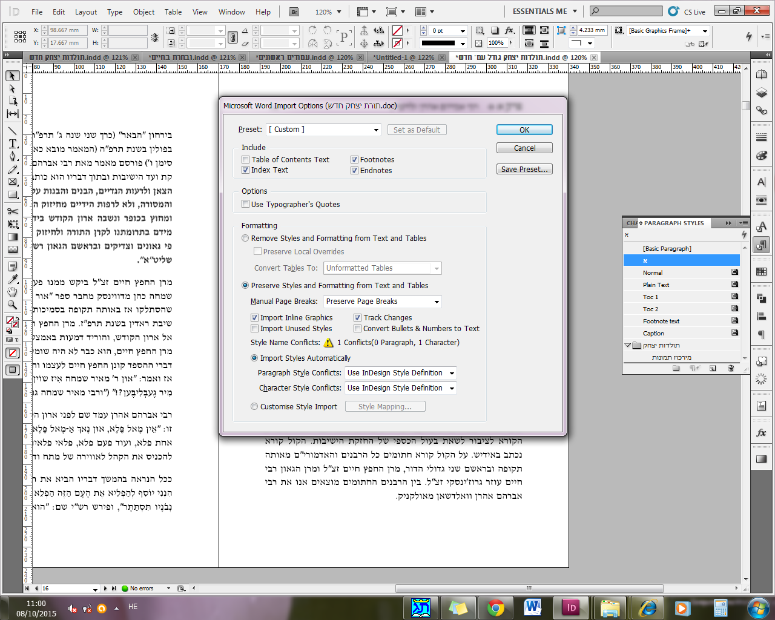Click delete style trash icon
Viewport: 775px width, 620px height.
tap(731, 368)
